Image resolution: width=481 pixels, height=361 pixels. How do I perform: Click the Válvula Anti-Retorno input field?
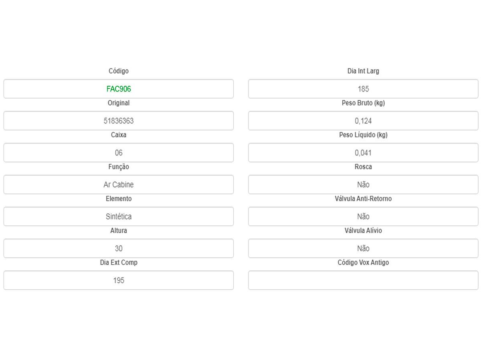[363, 217]
